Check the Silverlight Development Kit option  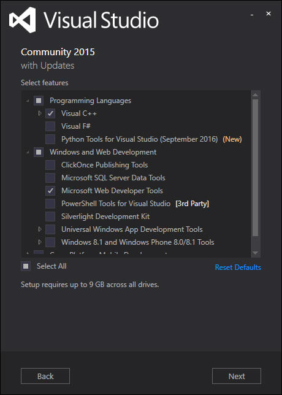pos(50,217)
